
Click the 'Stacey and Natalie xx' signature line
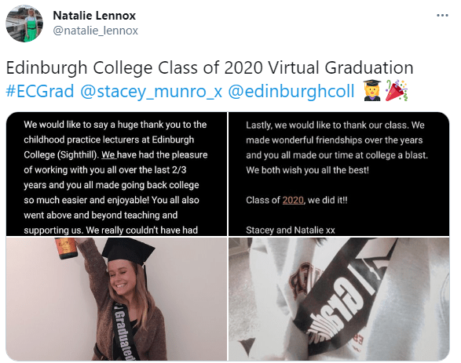click(x=291, y=230)
